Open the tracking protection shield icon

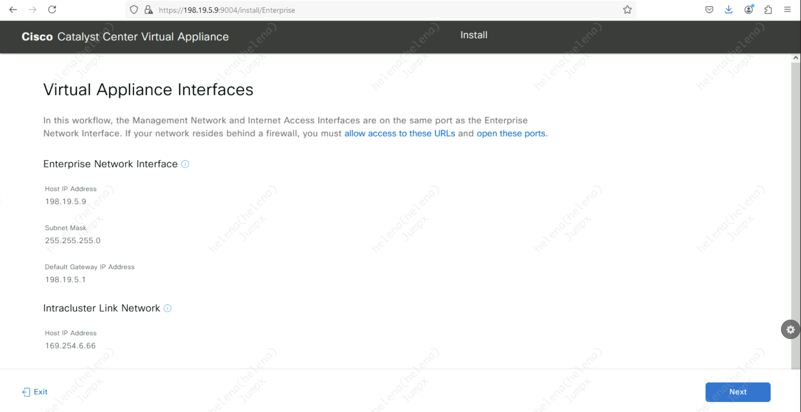[x=134, y=10]
